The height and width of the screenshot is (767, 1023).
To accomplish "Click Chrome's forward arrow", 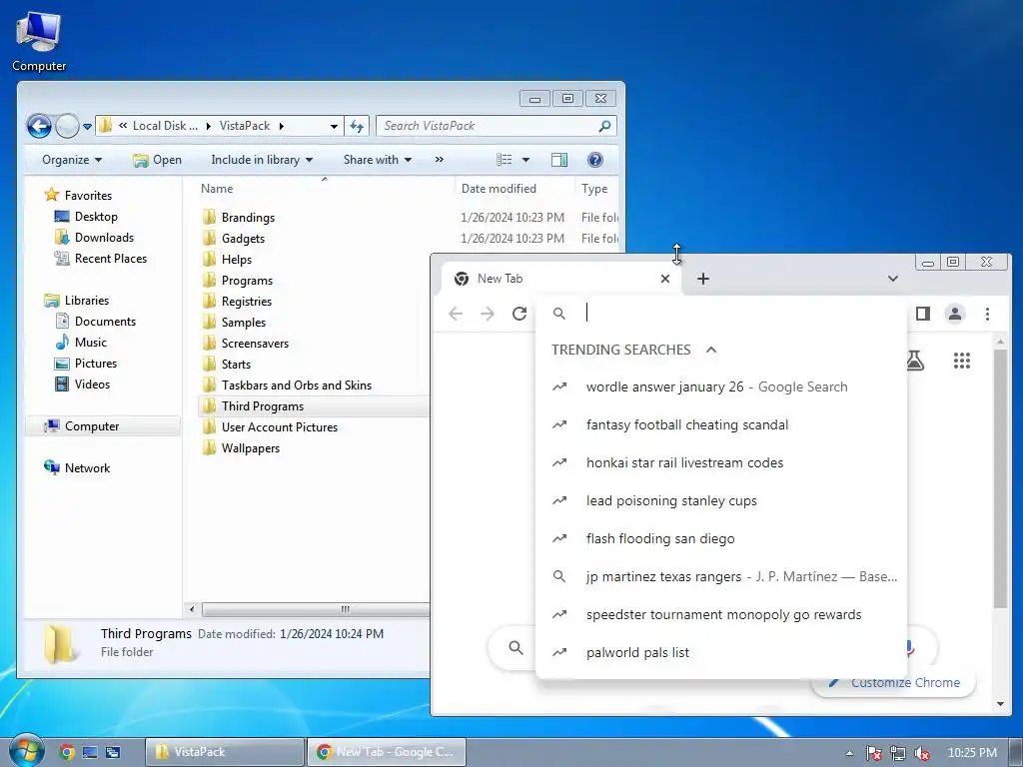I will [x=488, y=314].
